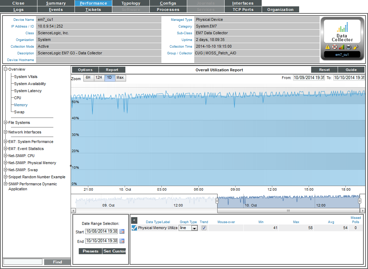Set zoom to 1D
Image resolution: width=368 pixels, height=269 pixels.
(x=109, y=78)
